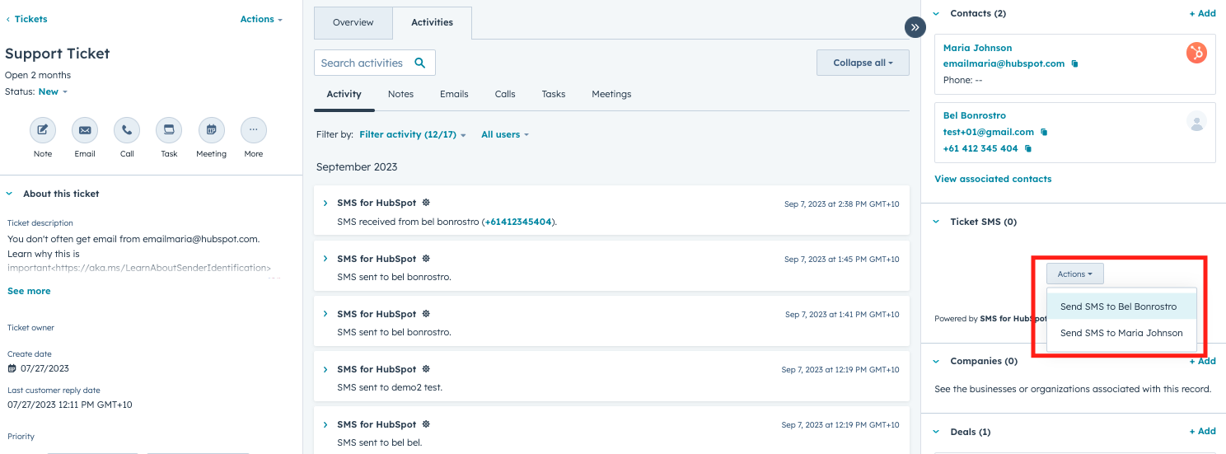Click Last customer reply date value
Image resolution: width=1226 pixels, height=454 pixels.
pyautogui.click(x=70, y=405)
